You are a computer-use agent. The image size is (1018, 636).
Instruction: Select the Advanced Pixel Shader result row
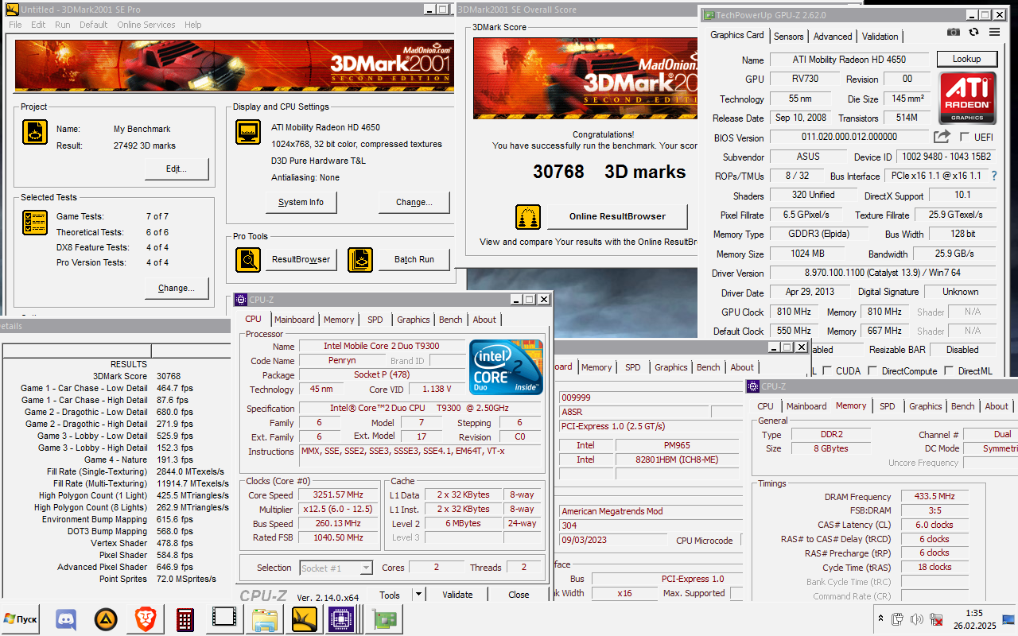click(115, 567)
